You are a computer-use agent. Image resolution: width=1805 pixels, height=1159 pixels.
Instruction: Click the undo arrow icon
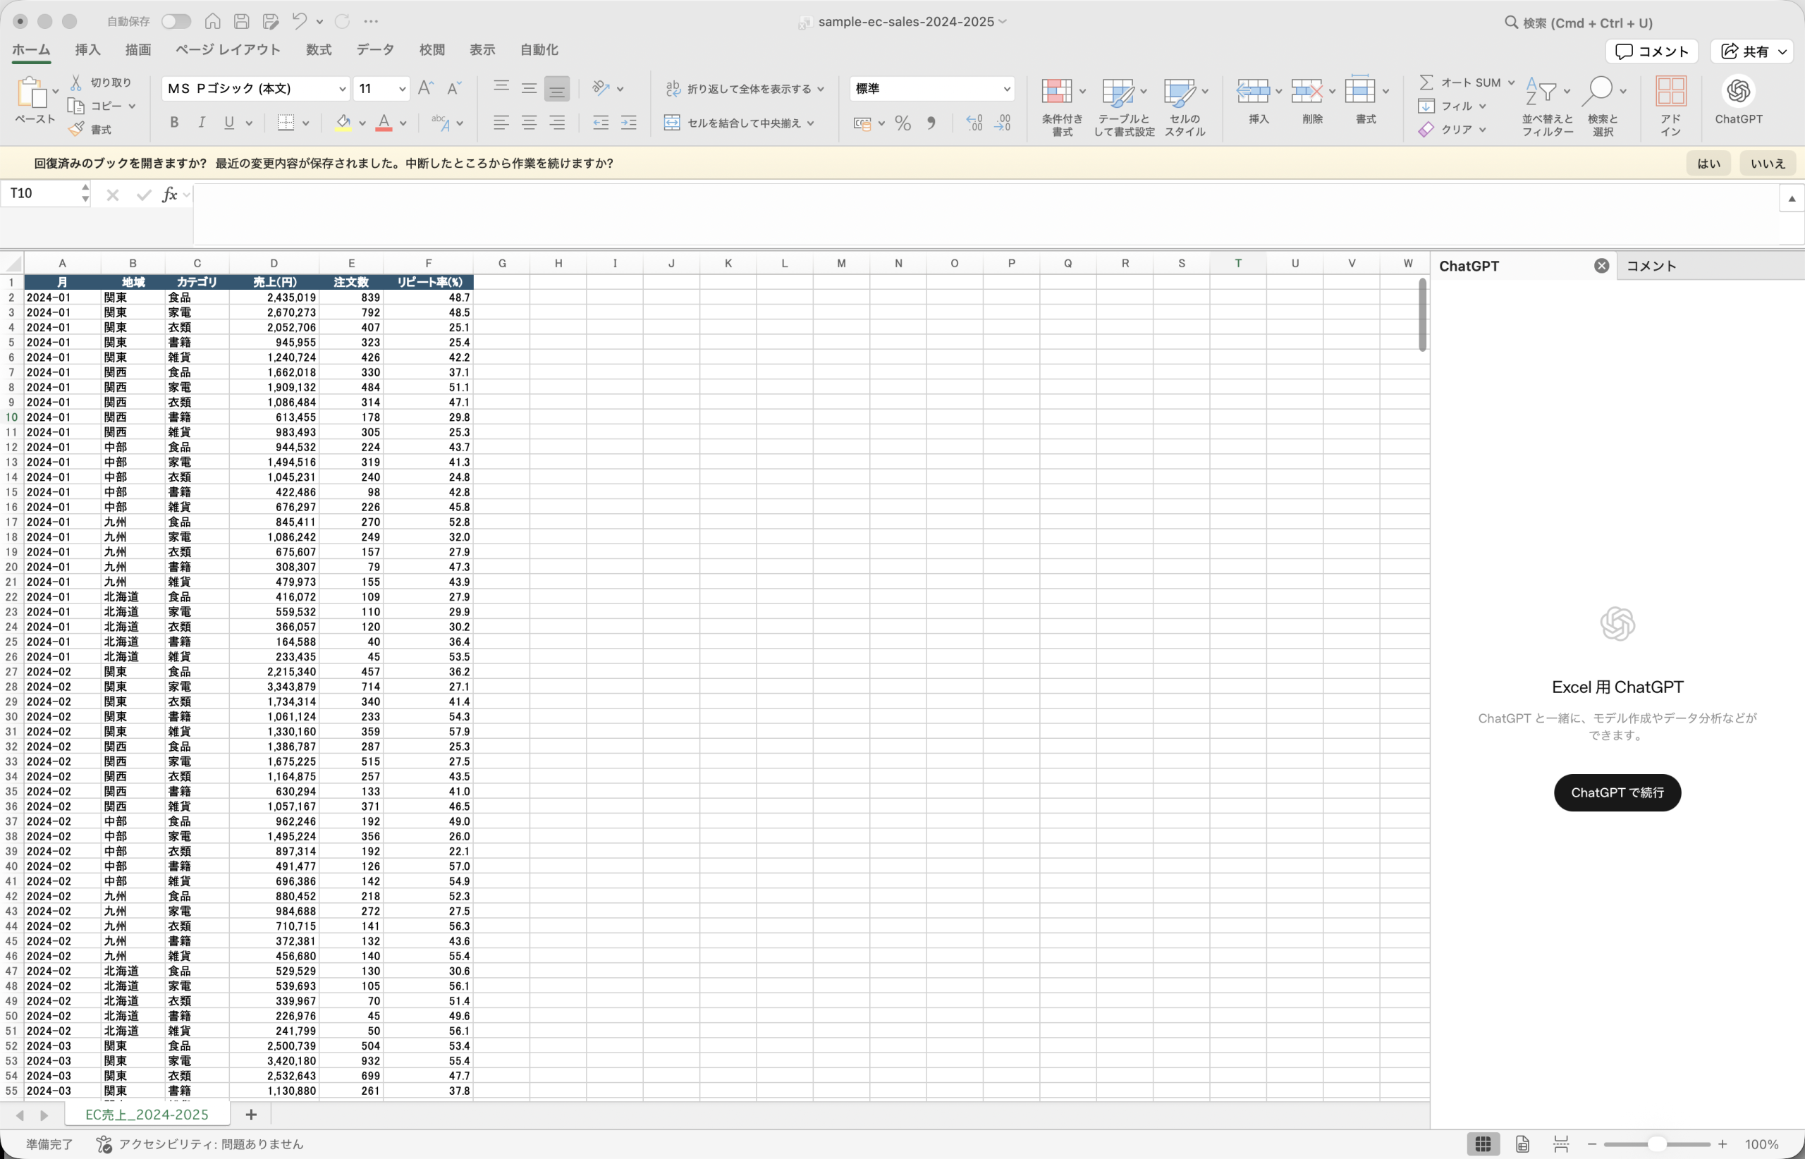pos(299,21)
